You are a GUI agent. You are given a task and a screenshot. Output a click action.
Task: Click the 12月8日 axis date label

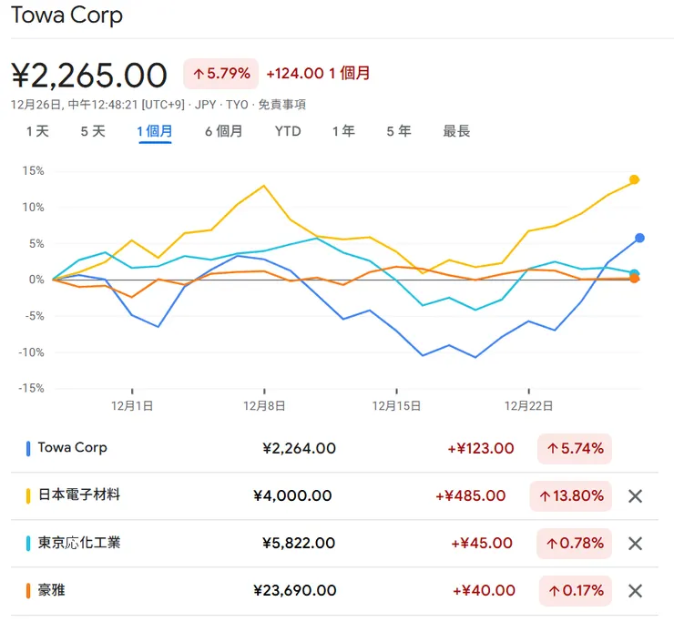(264, 406)
